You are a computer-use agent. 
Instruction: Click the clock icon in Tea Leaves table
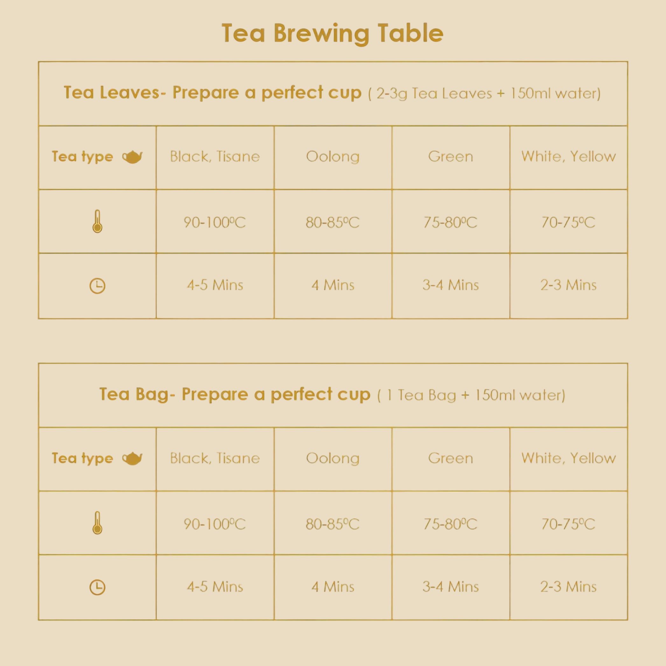98,286
